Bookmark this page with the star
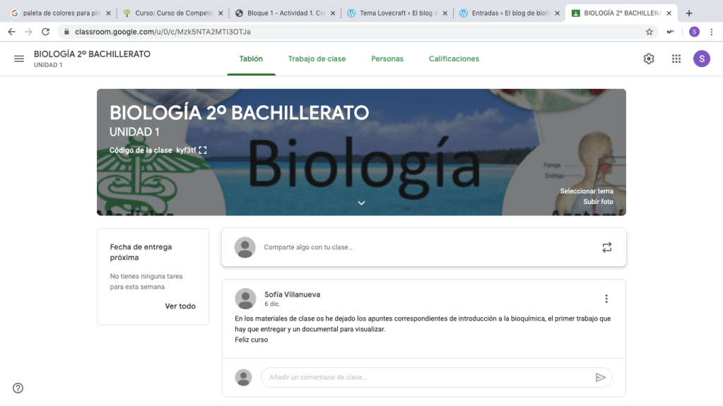Viewport: 723px width, 406px height. pos(649,32)
